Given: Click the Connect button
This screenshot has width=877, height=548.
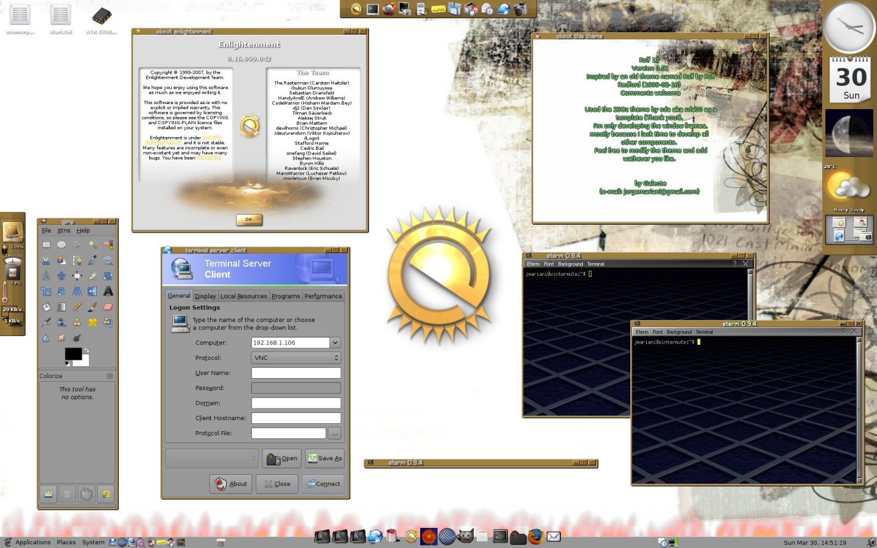Looking at the screenshot, I should click(323, 483).
